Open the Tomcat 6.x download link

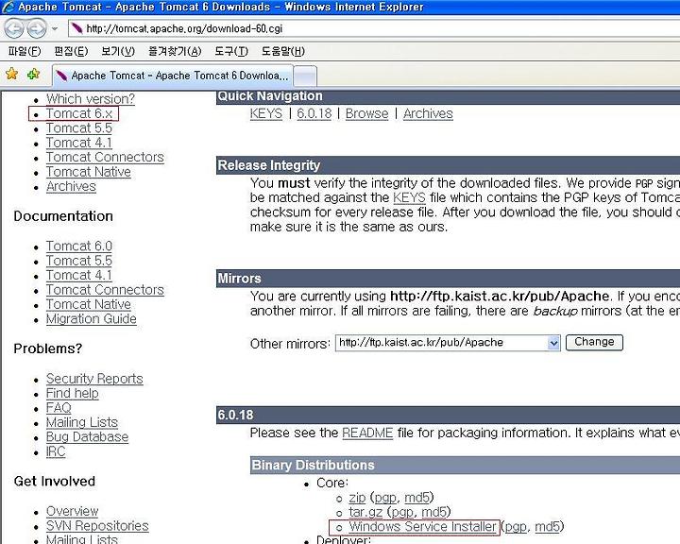79,113
